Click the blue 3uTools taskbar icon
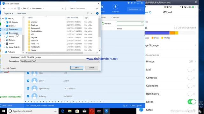The image size is (204, 114). 106,111
